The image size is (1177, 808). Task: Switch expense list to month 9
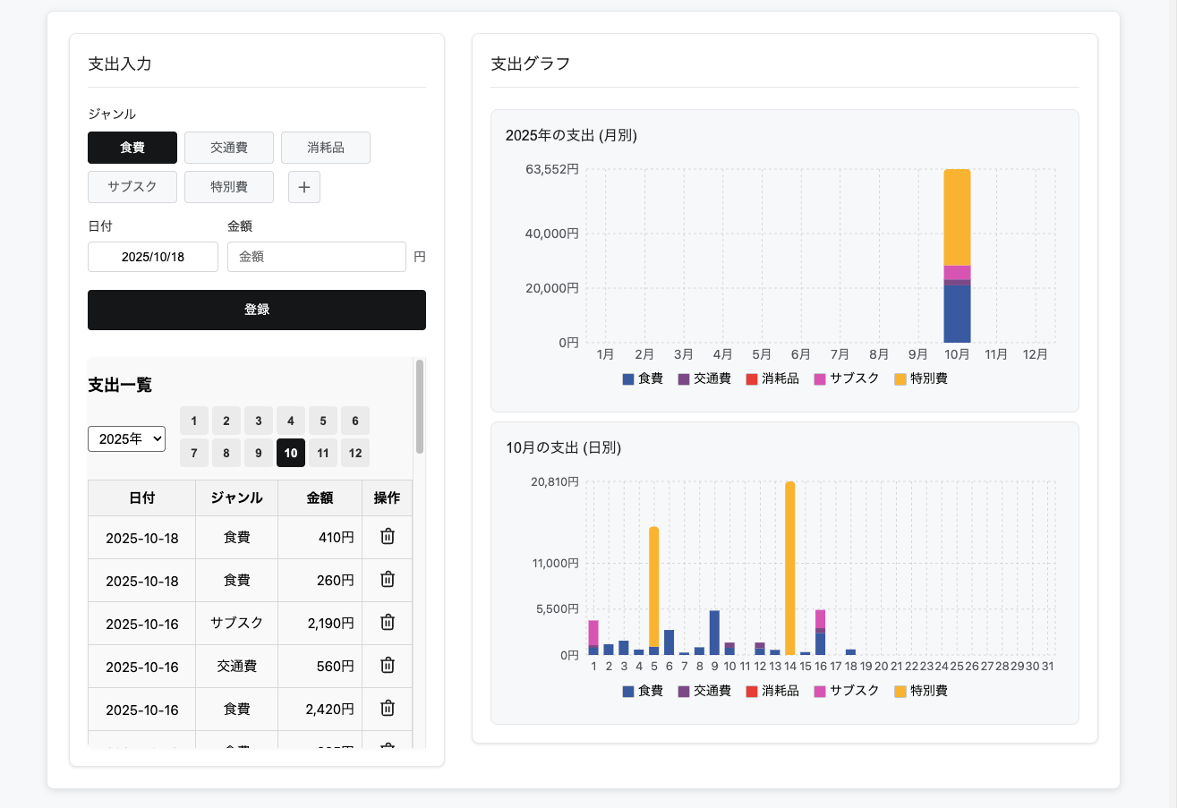[259, 453]
